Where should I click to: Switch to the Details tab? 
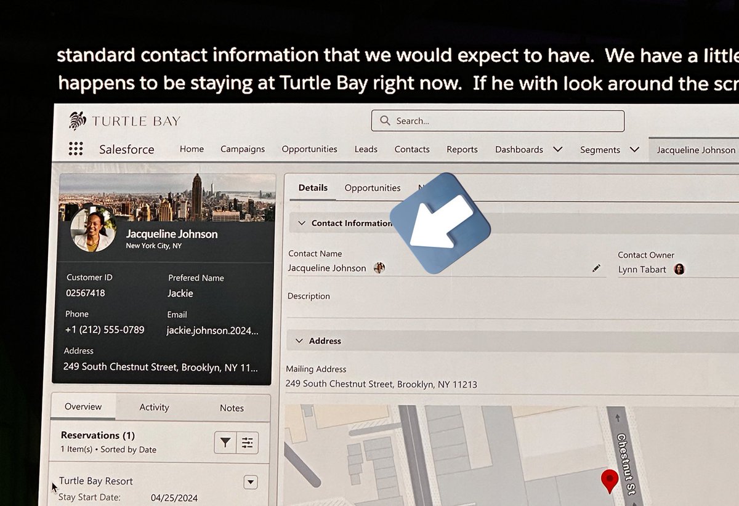[x=313, y=188]
